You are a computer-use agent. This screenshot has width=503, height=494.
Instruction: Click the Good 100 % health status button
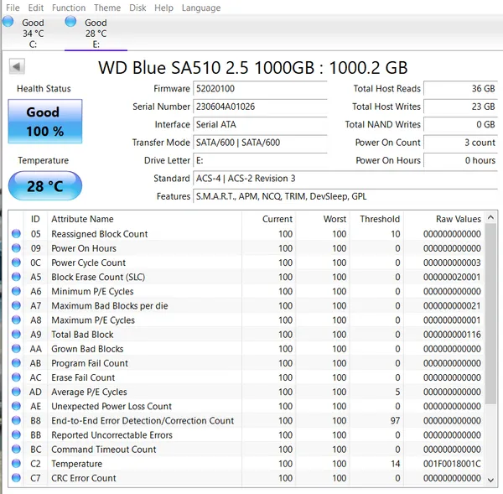pos(45,122)
